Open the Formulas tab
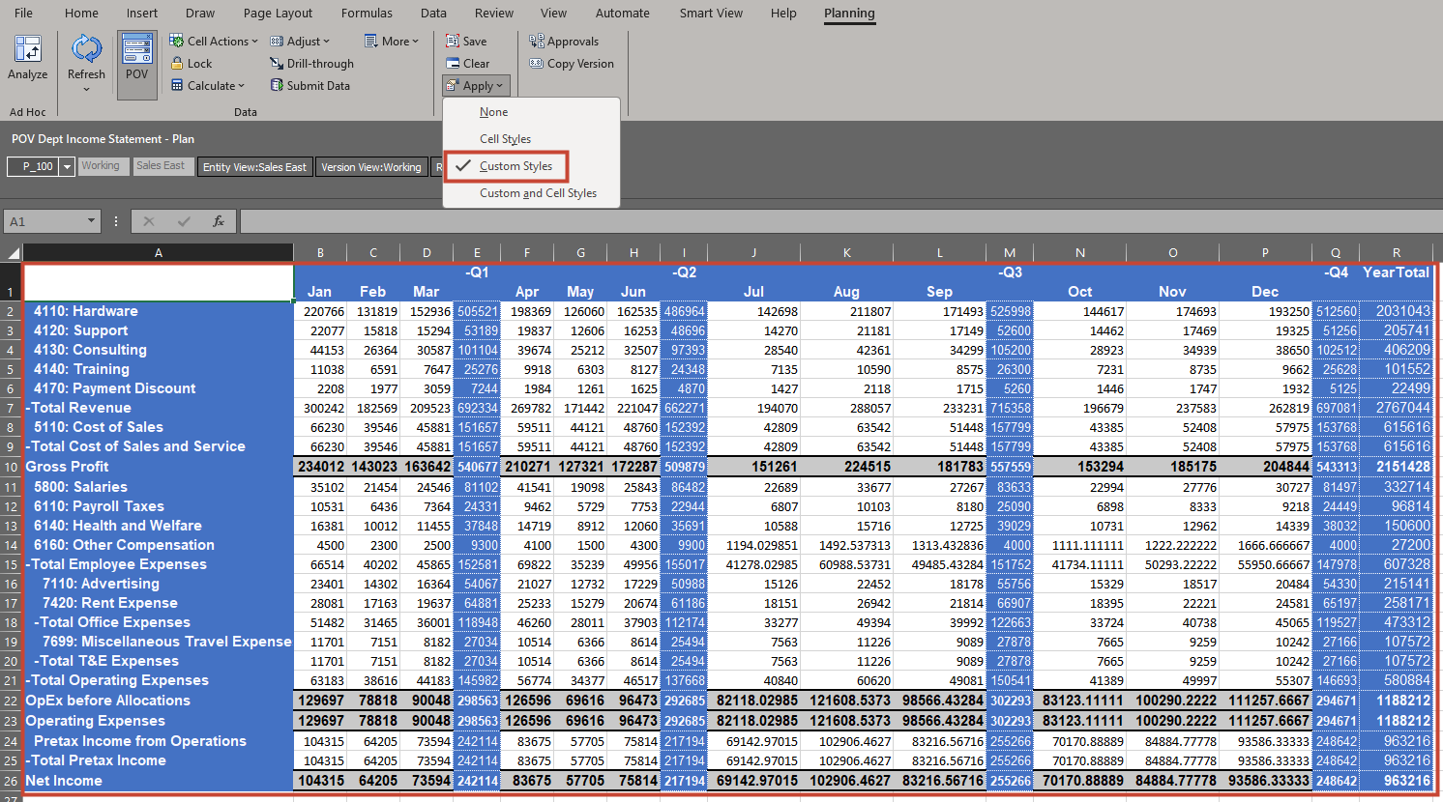 pyautogui.click(x=367, y=13)
